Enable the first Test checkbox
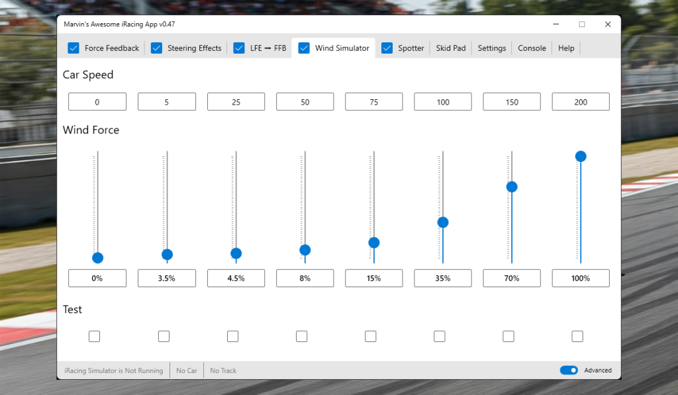 point(94,336)
